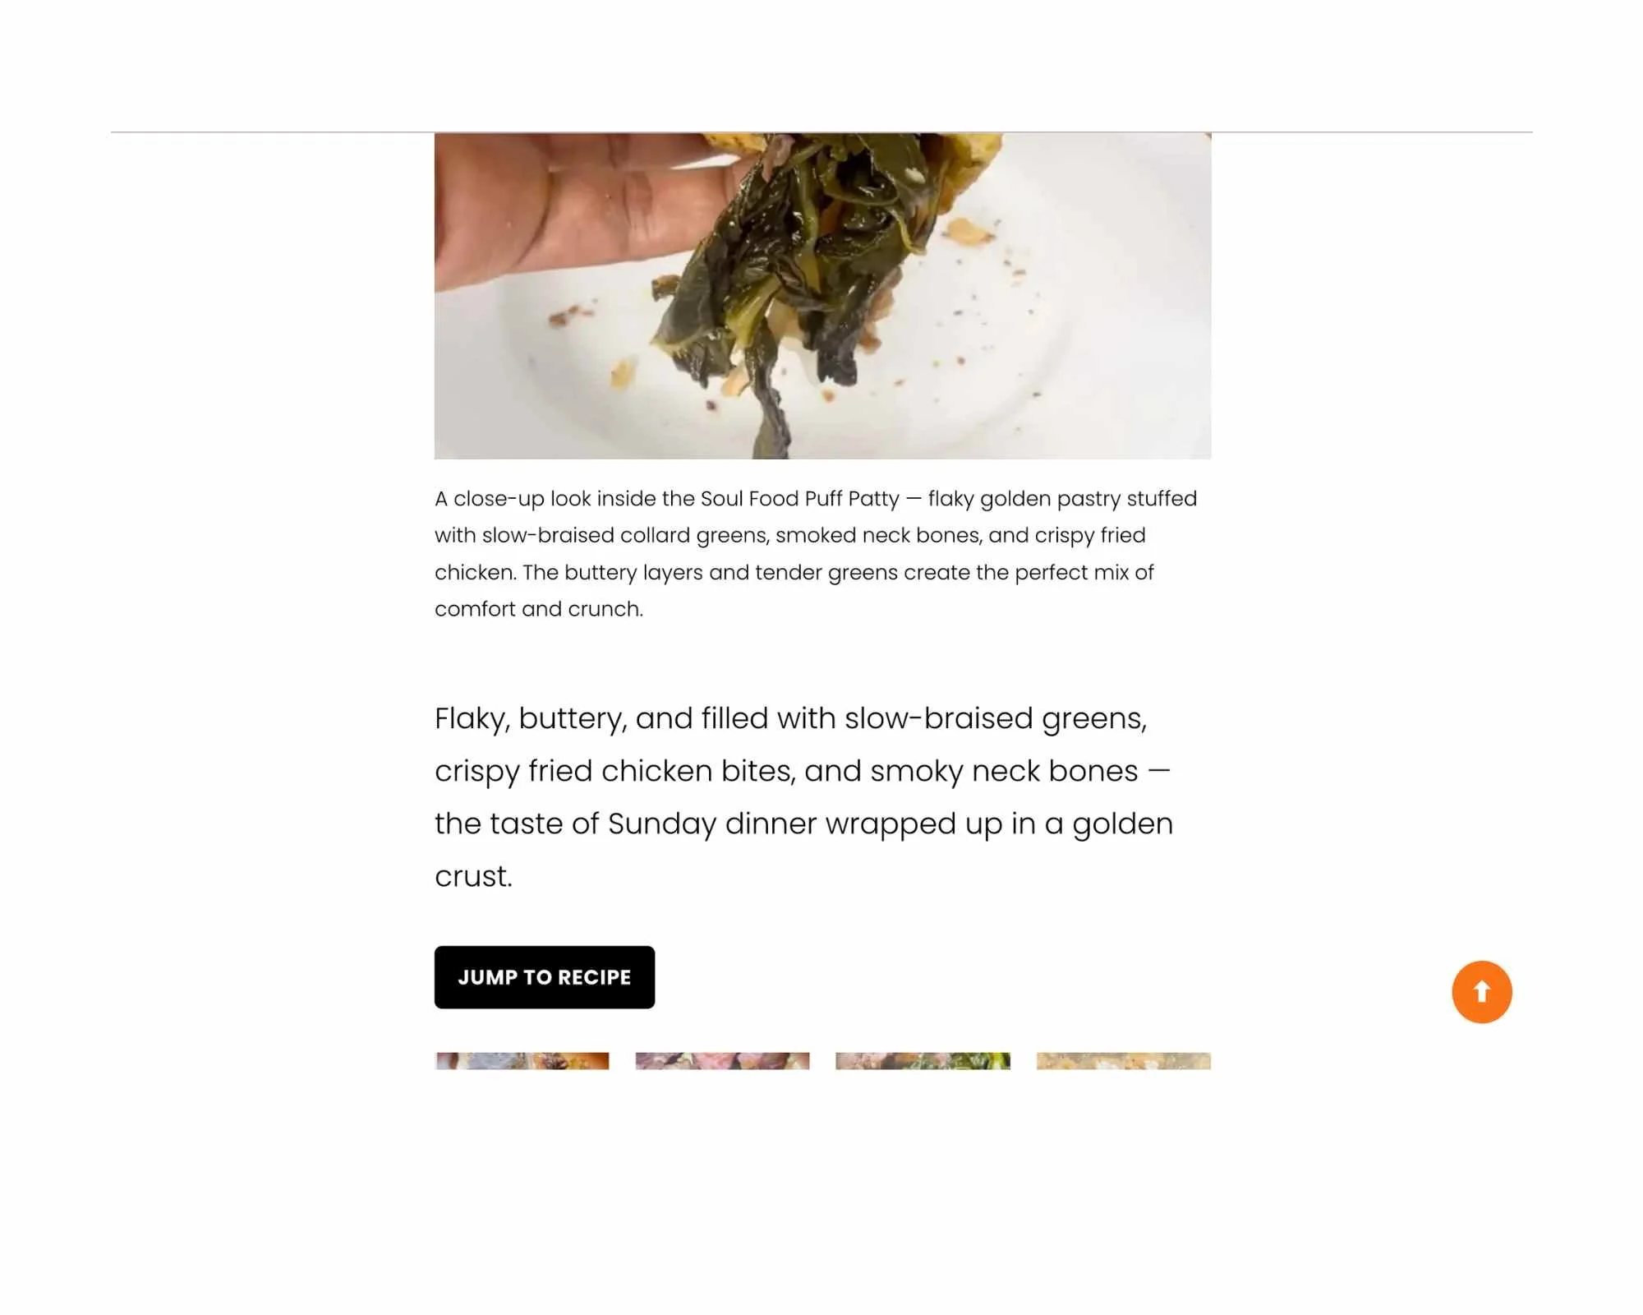1643x1315 pixels.
Task: Click the pastry crumbs on the plate
Action: coord(969,233)
